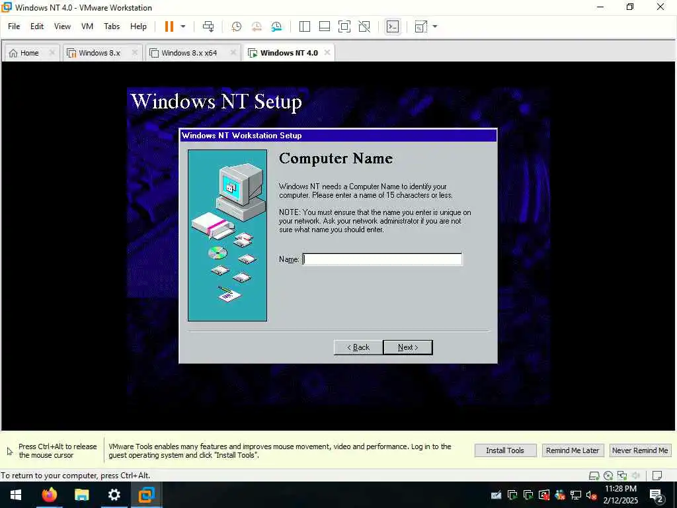
Task: Click the Unity mode toolbar icon
Action: coord(364,26)
